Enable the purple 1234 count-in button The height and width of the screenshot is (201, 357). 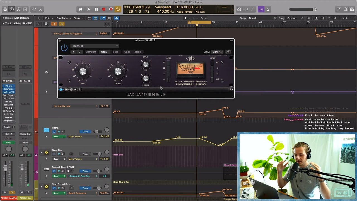(261, 9)
